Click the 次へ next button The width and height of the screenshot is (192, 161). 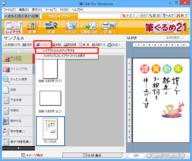pos(174,156)
